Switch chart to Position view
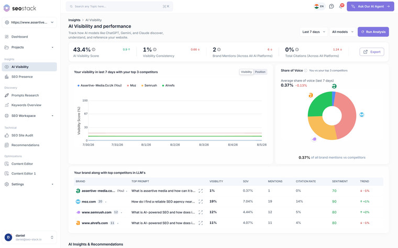This screenshot has width=398, height=248. (x=260, y=72)
